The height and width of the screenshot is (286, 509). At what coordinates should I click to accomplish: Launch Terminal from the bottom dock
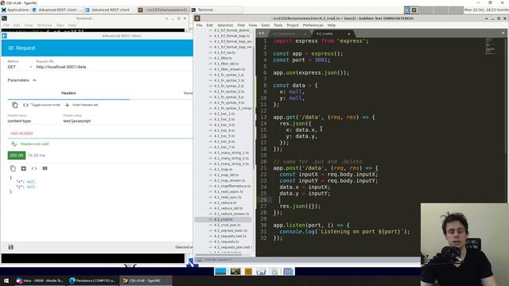pos(235,272)
